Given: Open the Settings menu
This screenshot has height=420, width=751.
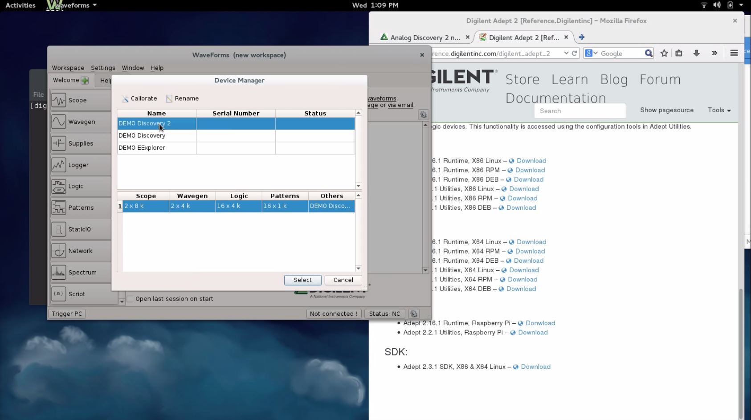Looking at the screenshot, I should (x=103, y=68).
